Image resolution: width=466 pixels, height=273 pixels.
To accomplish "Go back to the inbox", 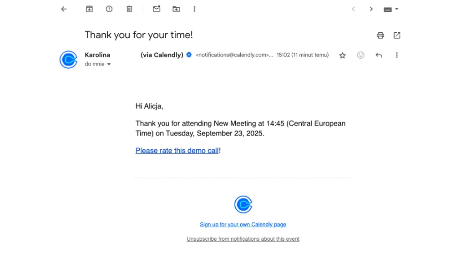I will coord(63,9).
